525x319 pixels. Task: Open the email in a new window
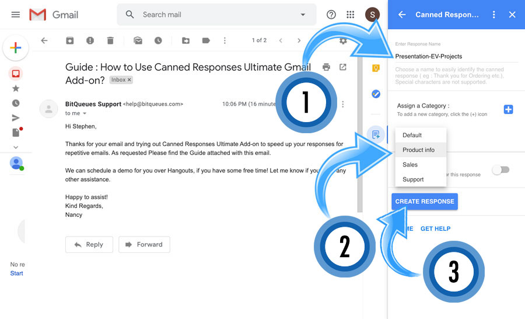[x=343, y=67]
